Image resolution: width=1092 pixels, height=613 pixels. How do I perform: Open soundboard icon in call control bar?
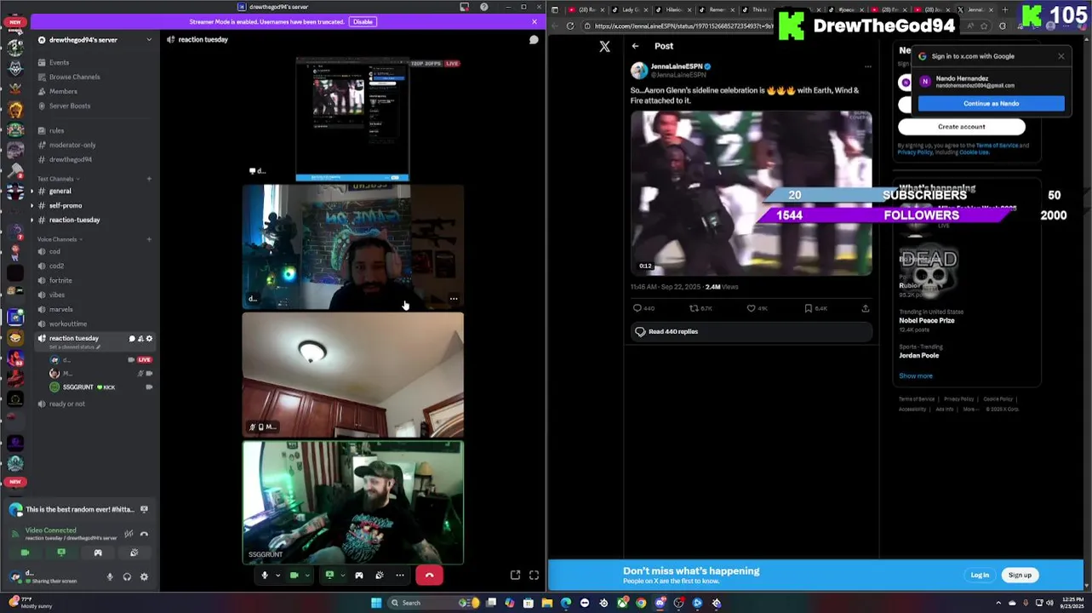380,576
